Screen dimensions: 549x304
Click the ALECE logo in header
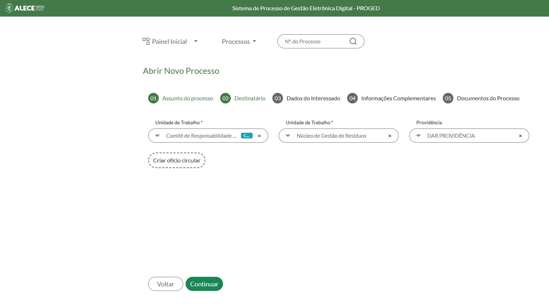pyautogui.click(x=25, y=8)
